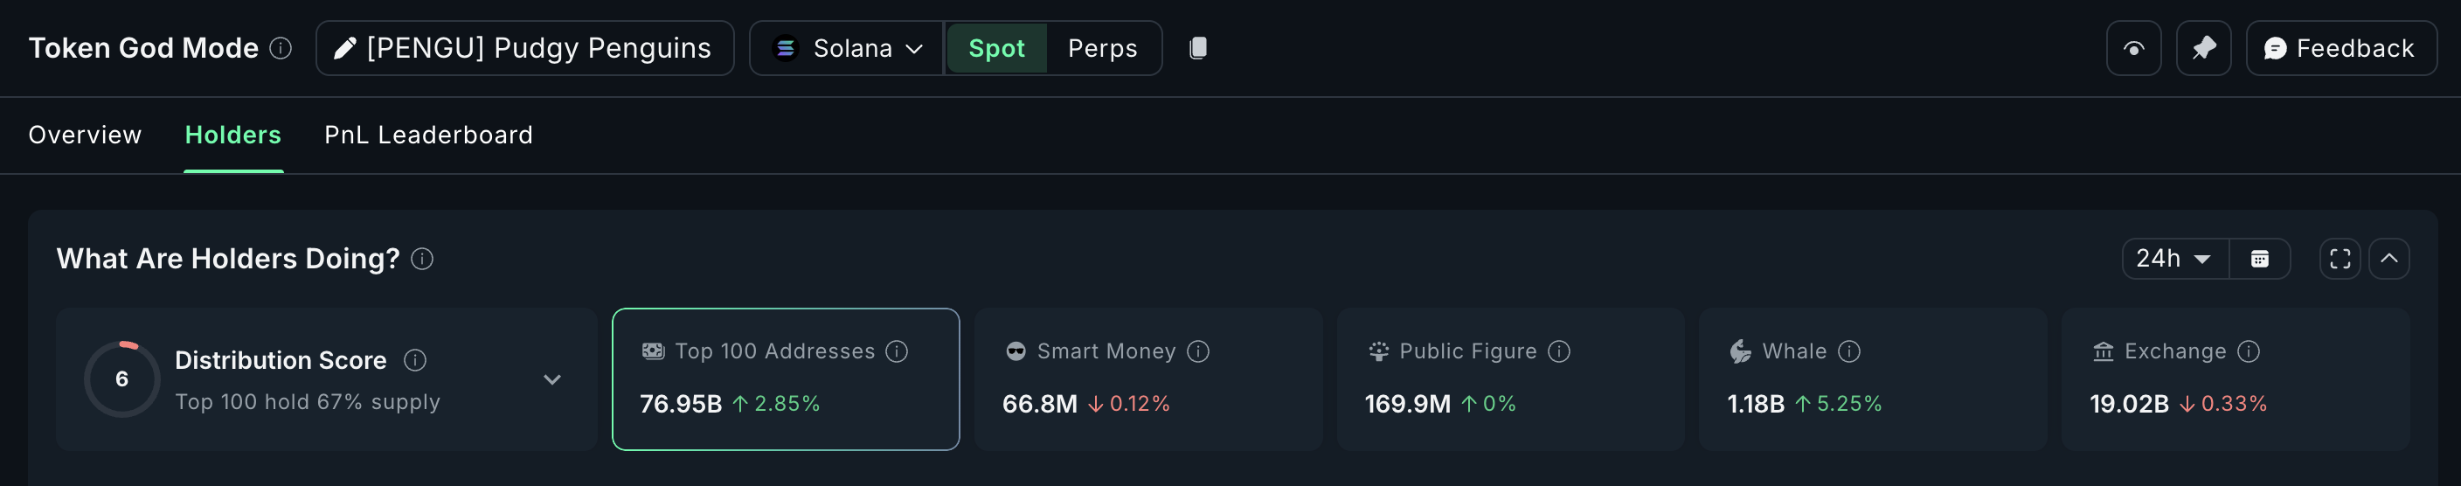Switch to the Overview tab
The width and height of the screenshot is (2461, 486).
click(85, 135)
